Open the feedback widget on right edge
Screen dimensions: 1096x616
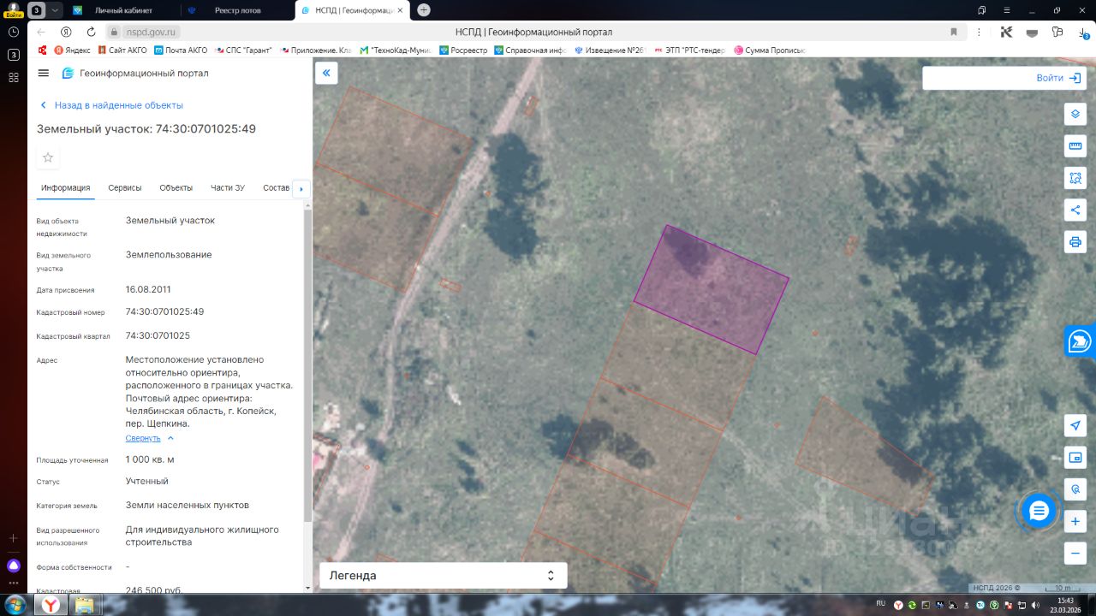click(x=1080, y=341)
